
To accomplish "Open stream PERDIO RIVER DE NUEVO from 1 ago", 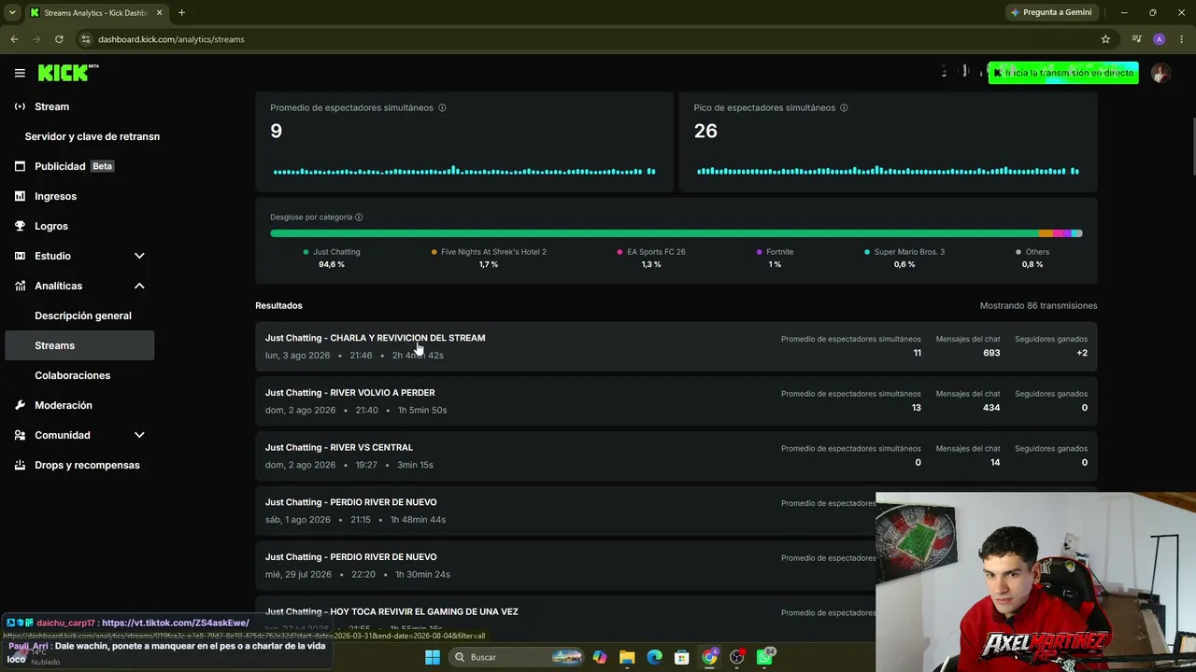I will coord(565,511).
